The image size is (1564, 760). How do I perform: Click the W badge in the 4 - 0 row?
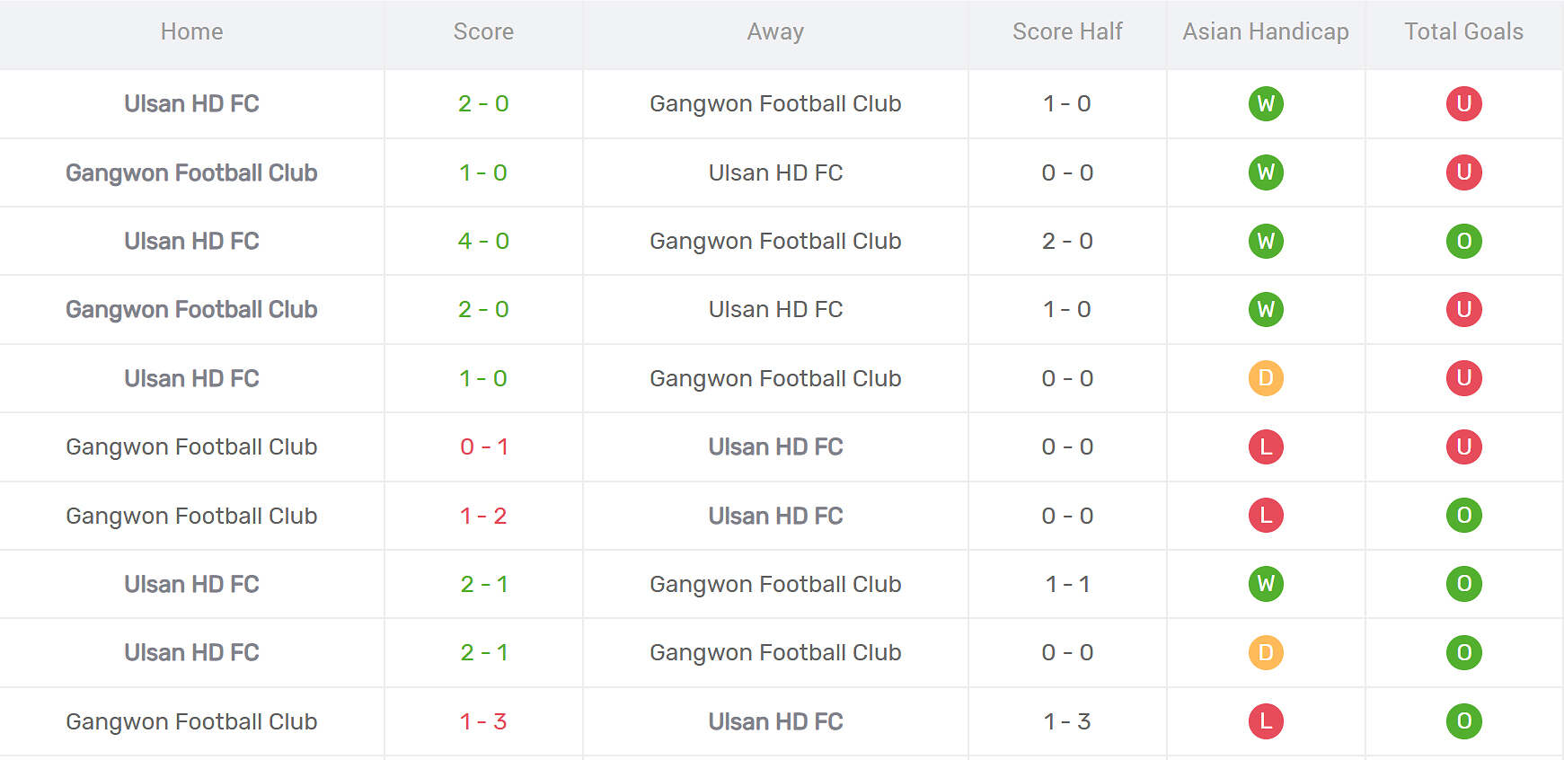tap(1266, 241)
